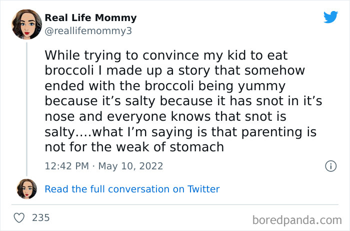Read the full conversation on Twitter
Image resolution: width=350 pixels, height=231 pixels.
pos(132,189)
